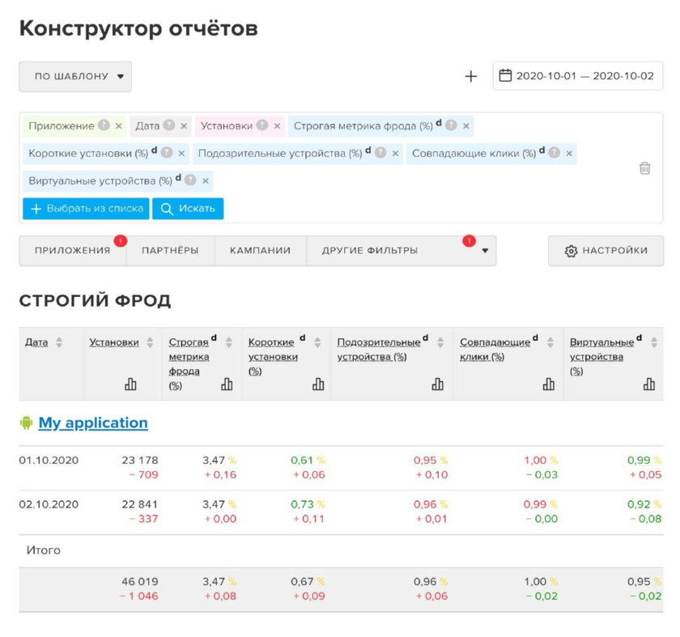Viewport: 680px width, 637px height.
Task: Open chart for Установки column
Action: [130, 384]
